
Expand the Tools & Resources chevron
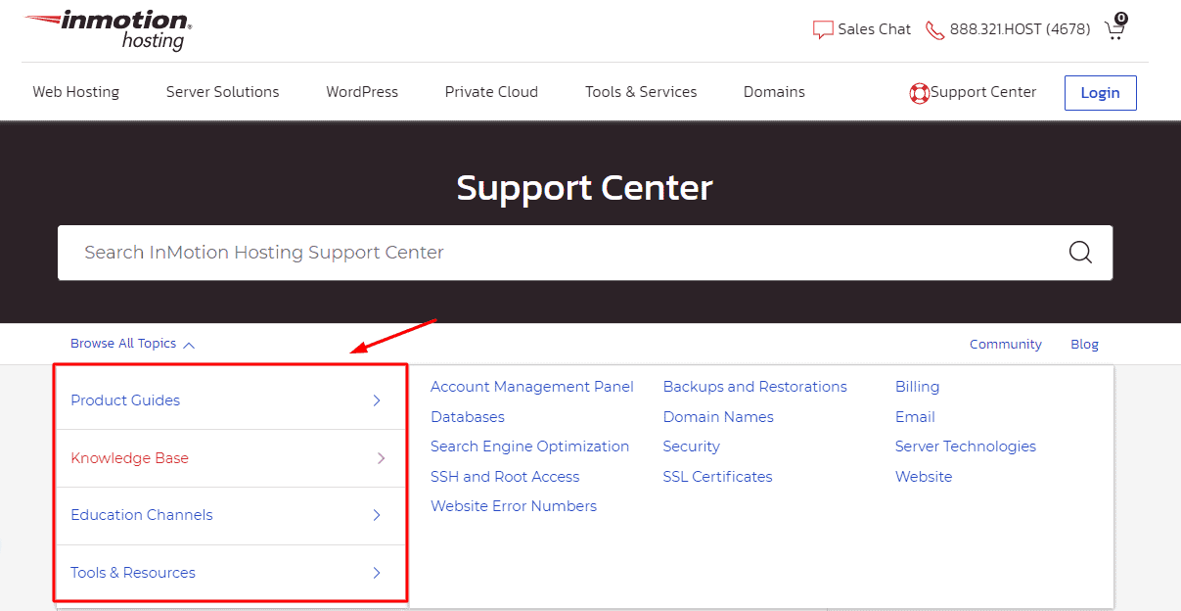click(377, 573)
